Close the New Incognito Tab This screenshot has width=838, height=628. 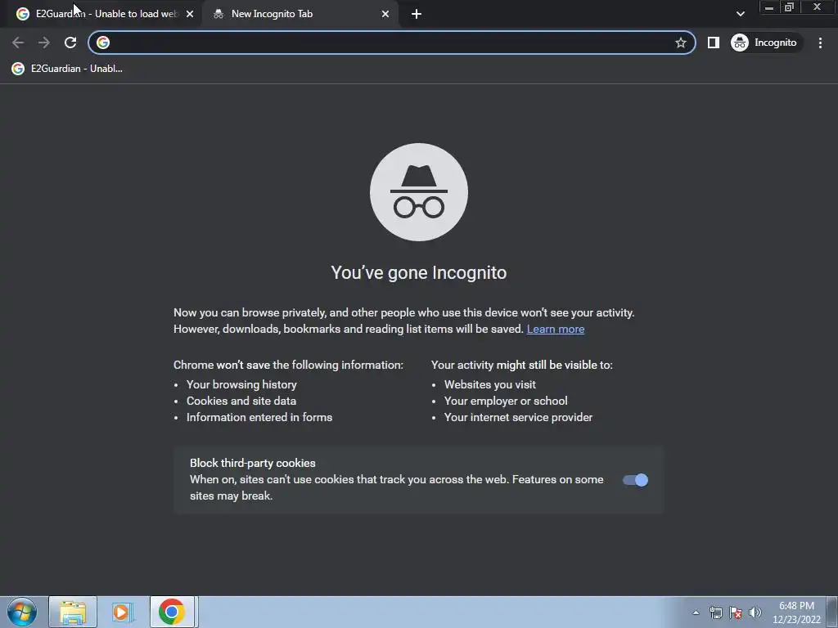[x=385, y=15]
